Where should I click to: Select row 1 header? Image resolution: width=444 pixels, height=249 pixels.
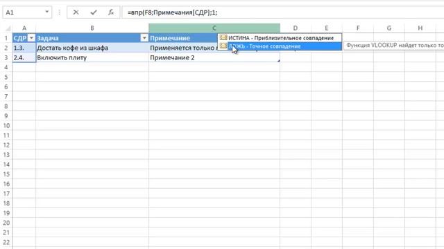pos(6,38)
